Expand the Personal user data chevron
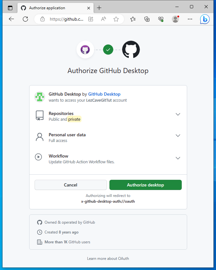 (178, 136)
